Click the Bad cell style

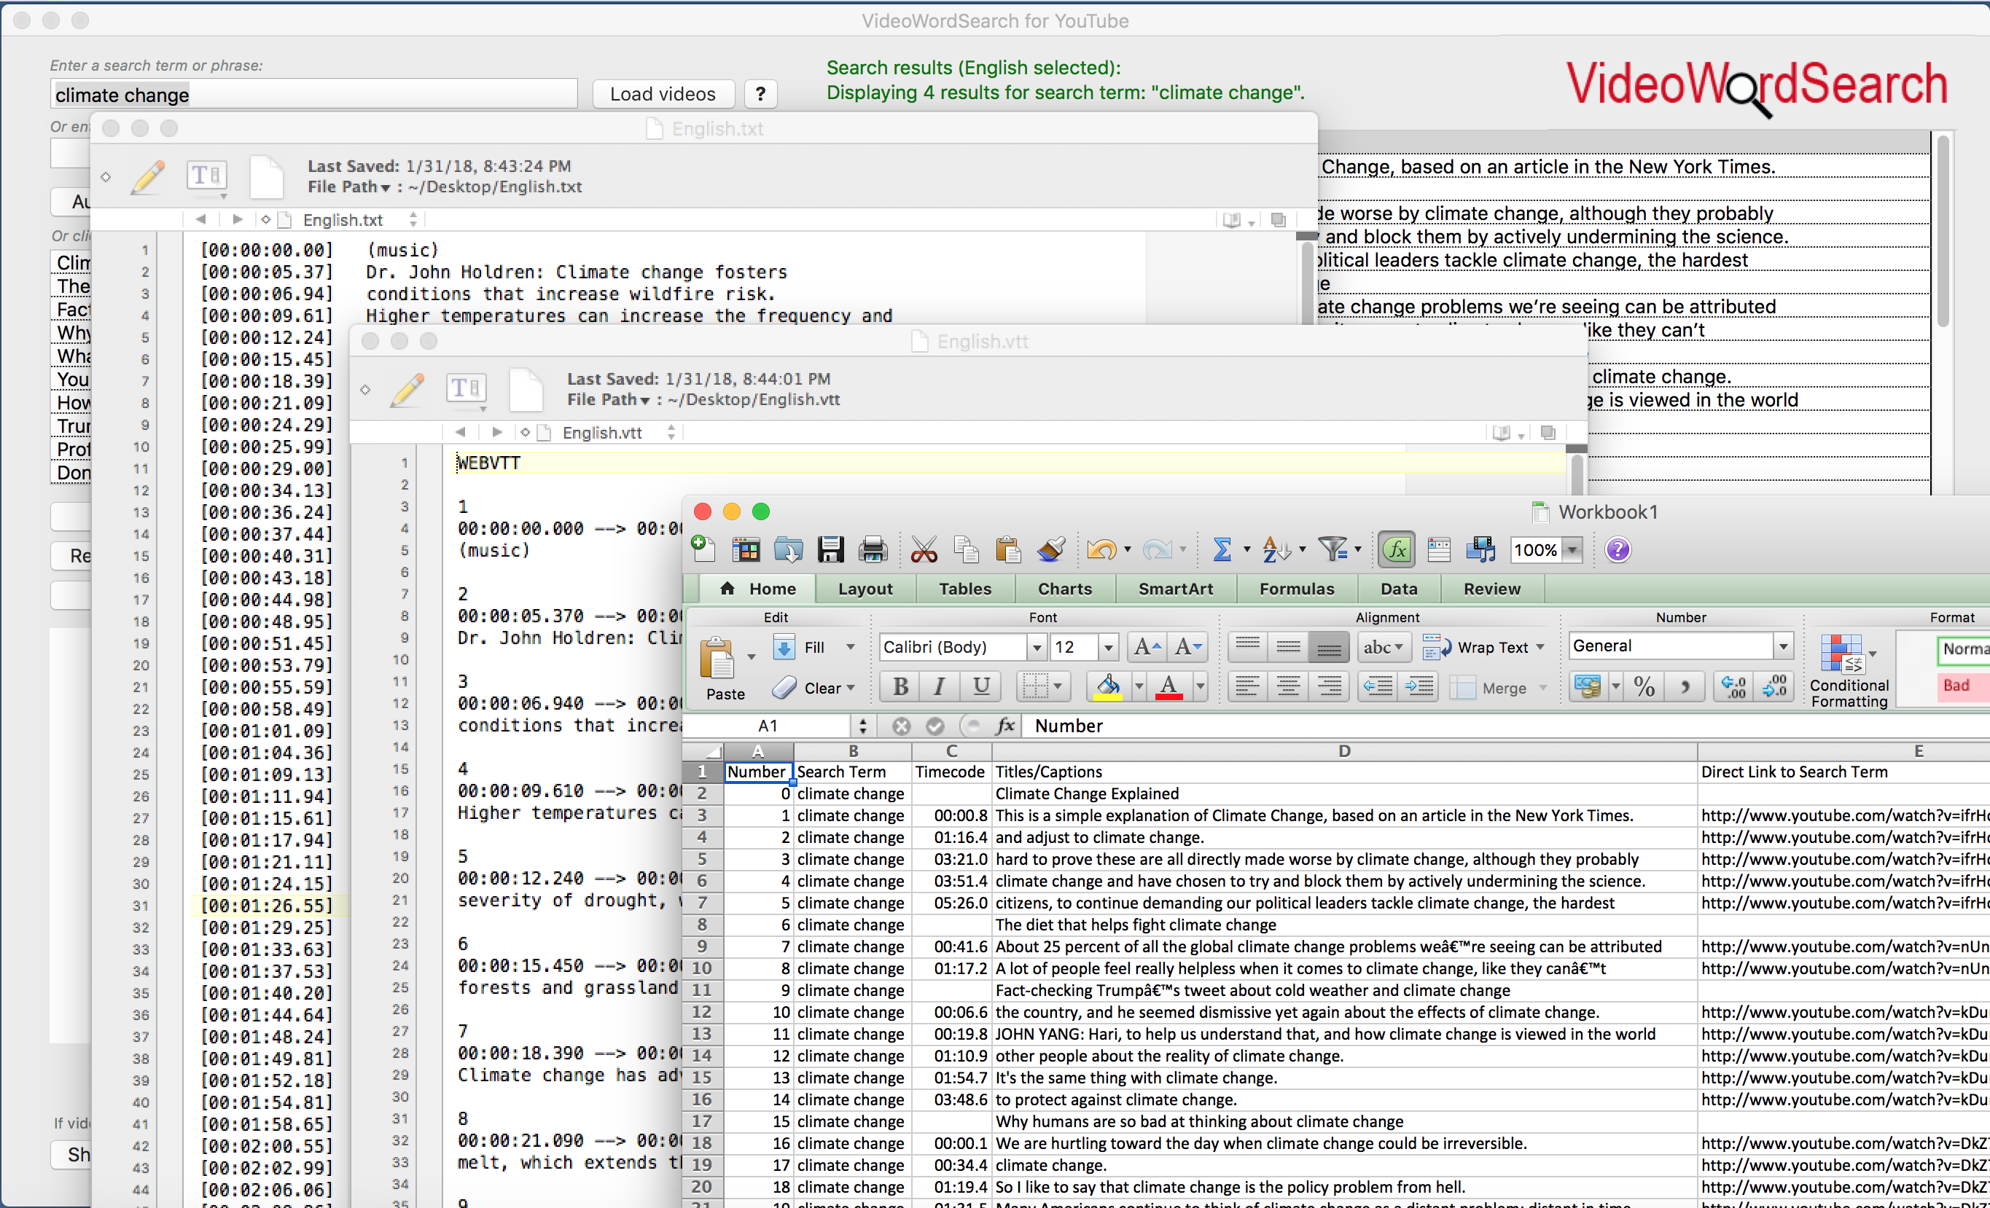(x=1962, y=685)
